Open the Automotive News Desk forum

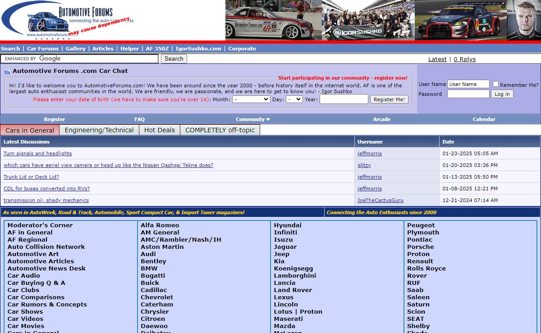pos(46,268)
